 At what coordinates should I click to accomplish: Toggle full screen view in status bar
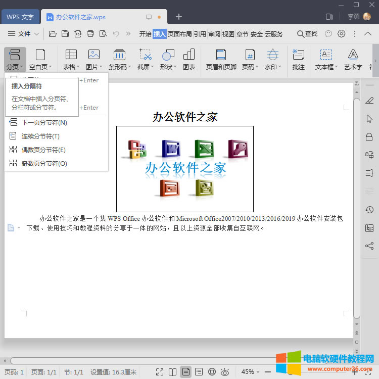click(160, 372)
